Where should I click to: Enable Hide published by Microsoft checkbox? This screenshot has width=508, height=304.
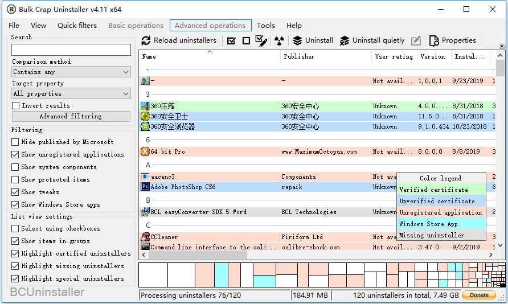click(15, 142)
